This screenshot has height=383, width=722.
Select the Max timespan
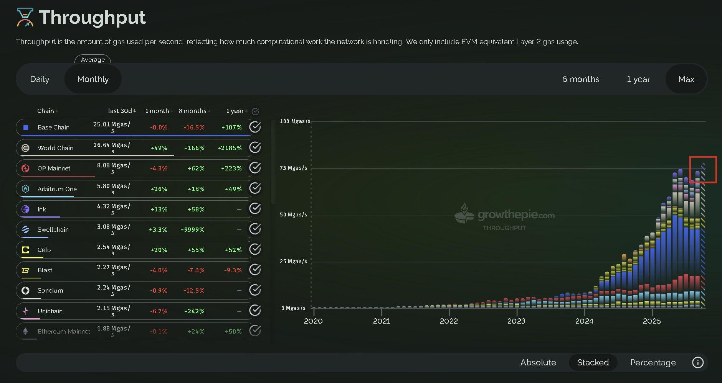tap(686, 79)
